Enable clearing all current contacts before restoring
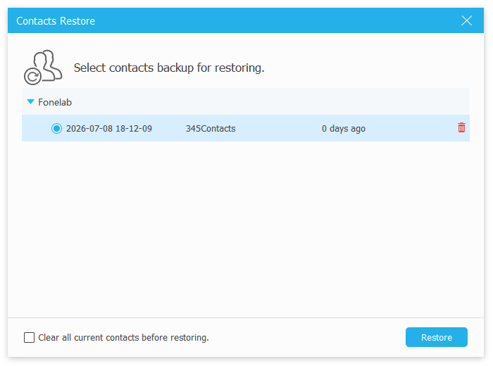This screenshot has width=493, height=366. tap(30, 337)
